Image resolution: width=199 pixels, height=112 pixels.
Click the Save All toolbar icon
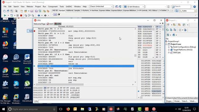pyautogui.click(x=36, y=11)
